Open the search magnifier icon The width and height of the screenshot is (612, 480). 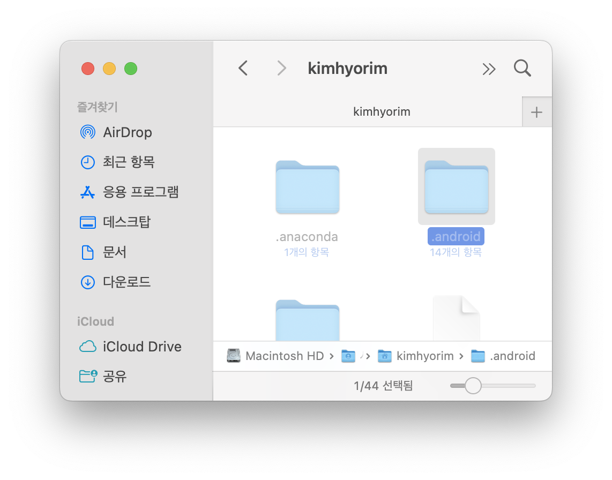click(x=522, y=68)
